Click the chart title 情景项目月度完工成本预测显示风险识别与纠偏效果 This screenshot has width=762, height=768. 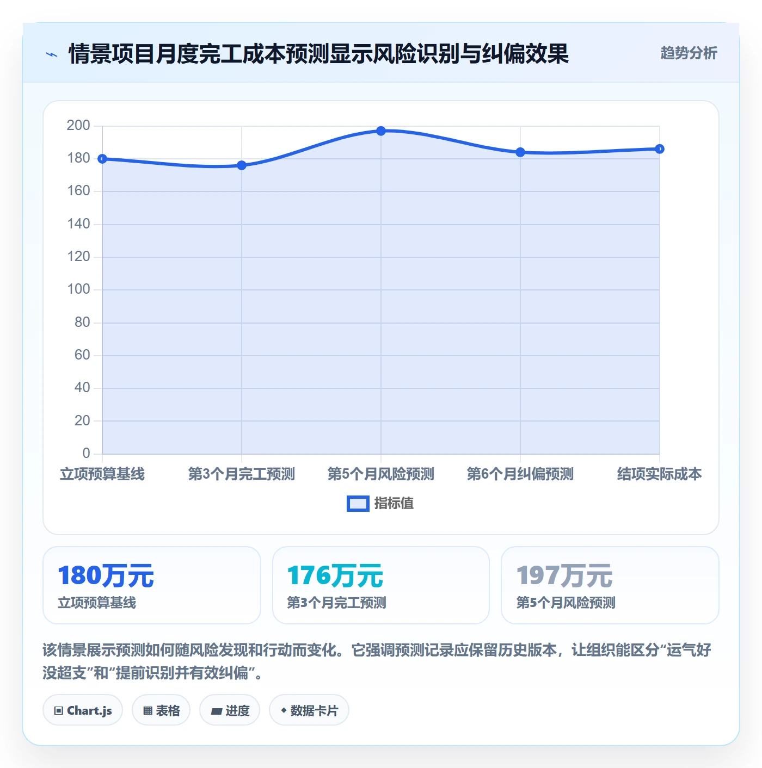coord(318,54)
